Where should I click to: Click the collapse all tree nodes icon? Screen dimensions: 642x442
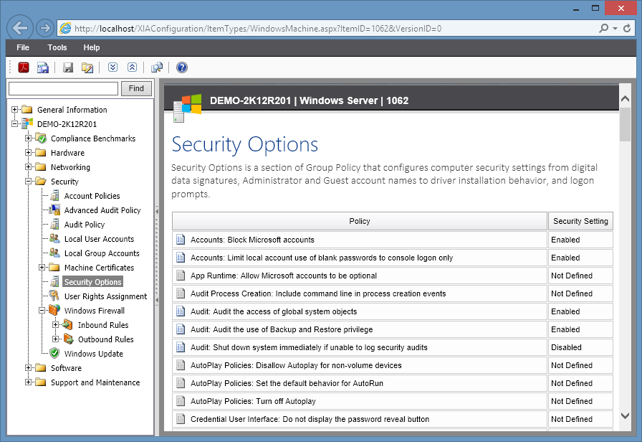click(132, 67)
